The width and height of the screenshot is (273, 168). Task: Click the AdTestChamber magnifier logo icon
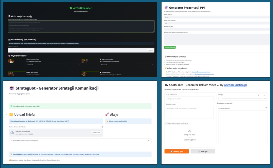pos(71,8)
